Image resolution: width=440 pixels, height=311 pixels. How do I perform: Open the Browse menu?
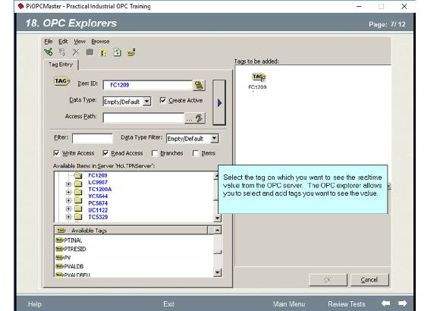click(100, 42)
